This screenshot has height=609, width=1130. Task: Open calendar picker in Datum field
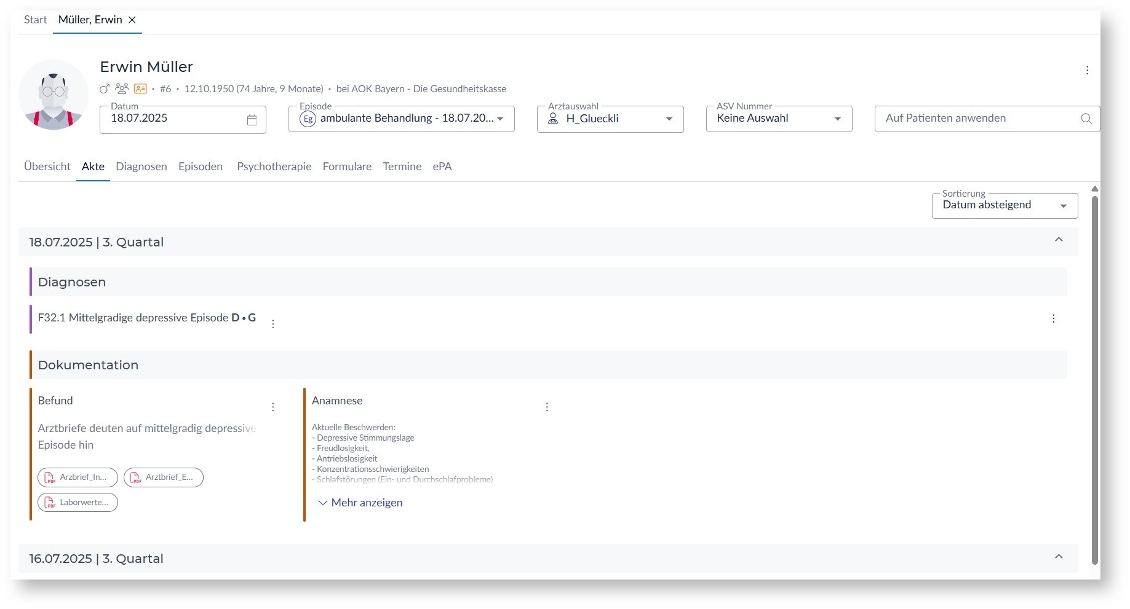(x=252, y=120)
